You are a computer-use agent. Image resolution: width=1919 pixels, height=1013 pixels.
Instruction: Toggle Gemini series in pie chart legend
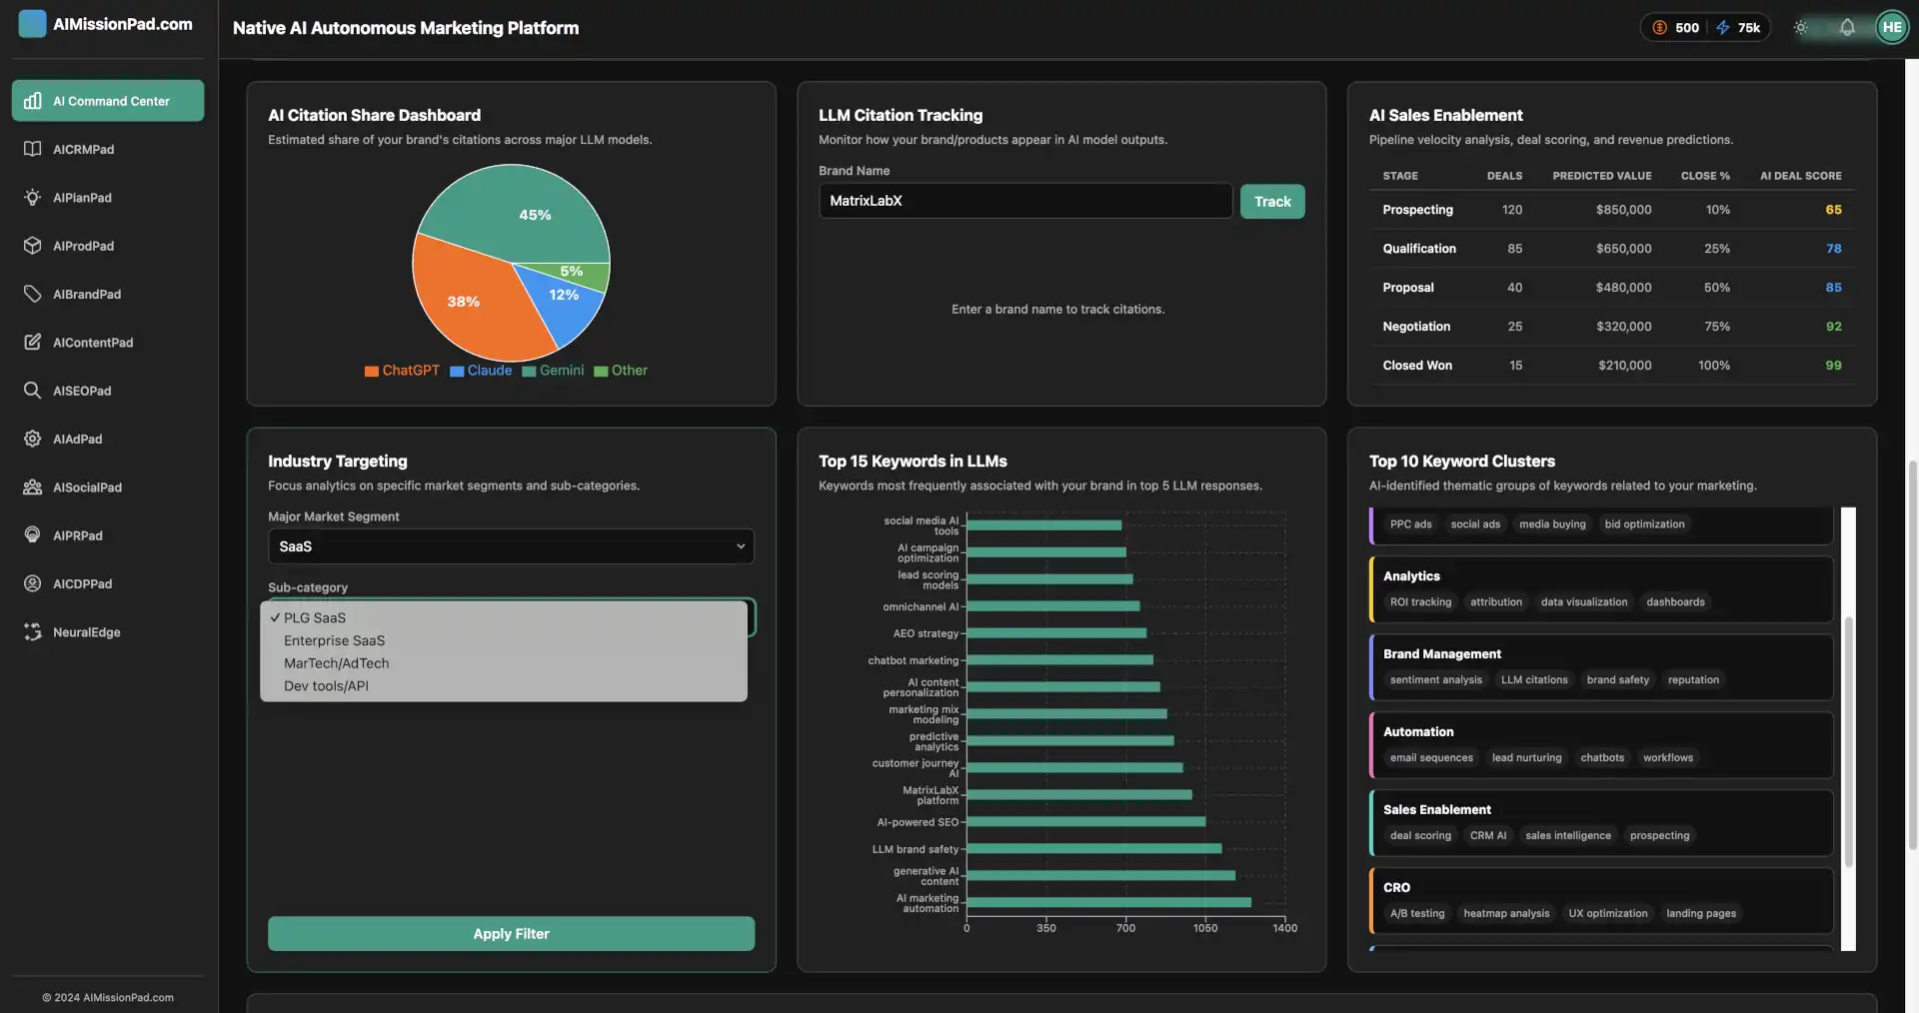pos(553,371)
